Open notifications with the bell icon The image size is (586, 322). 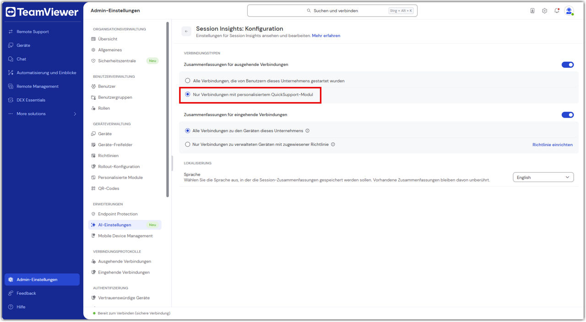tap(557, 11)
